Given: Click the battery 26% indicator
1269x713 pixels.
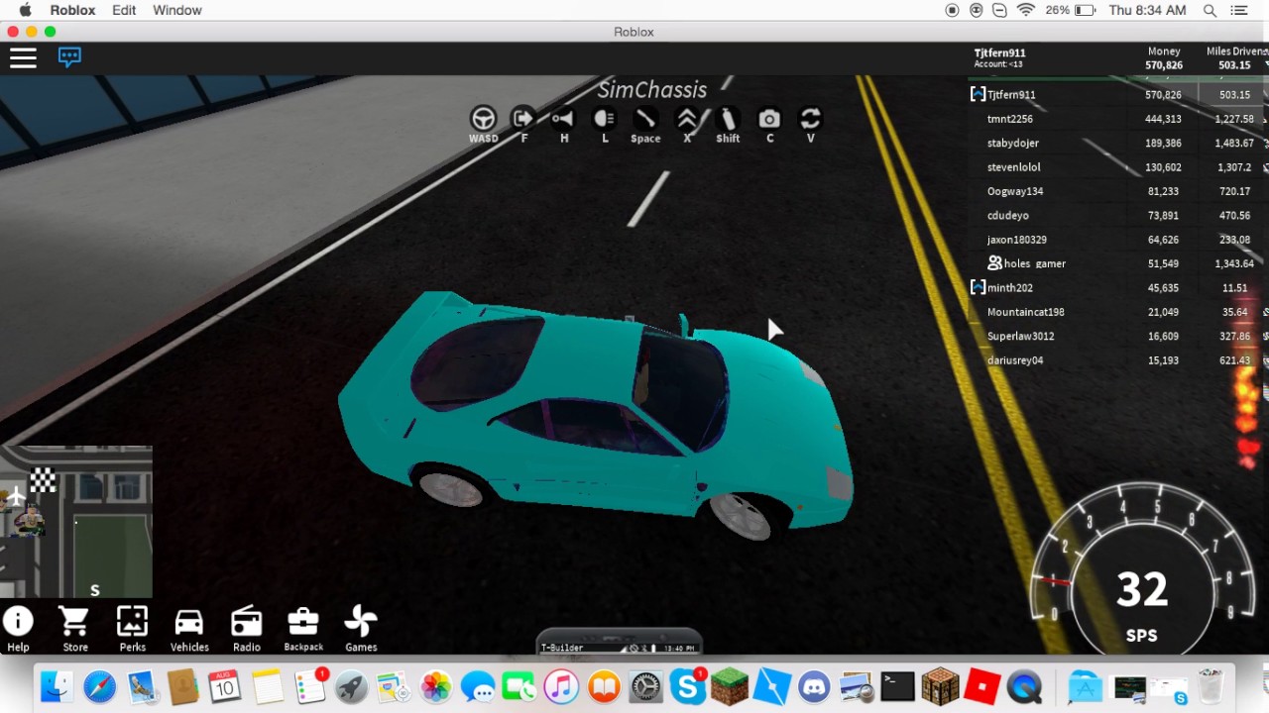Looking at the screenshot, I should pos(1071,10).
